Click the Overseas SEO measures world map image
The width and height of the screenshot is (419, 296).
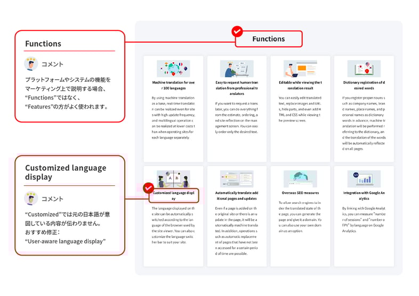pyautogui.click(x=300, y=179)
